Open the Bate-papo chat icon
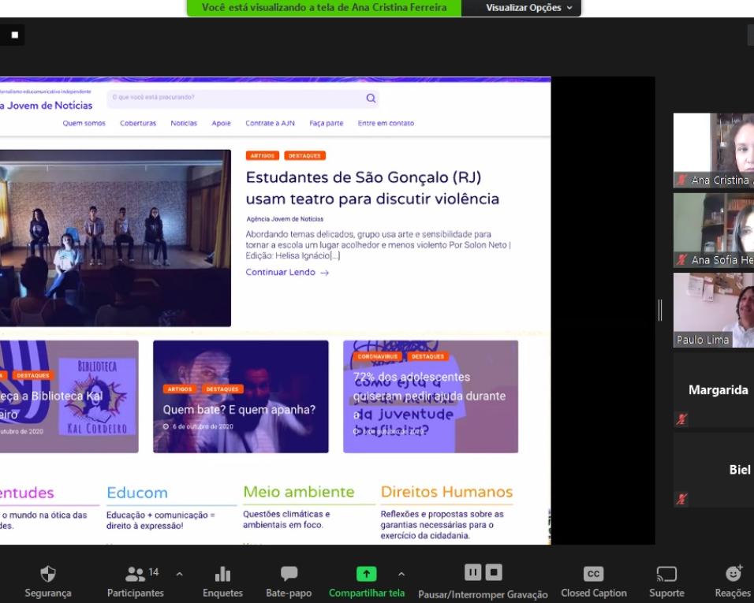This screenshot has width=754, height=603. pyautogui.click(x=289, y=573)
